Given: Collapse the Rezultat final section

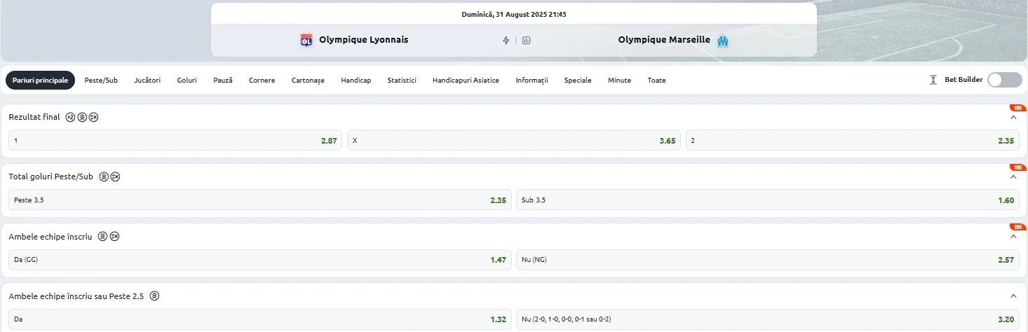Looking at the screenshot, I should pyautogui.click(x=1013, y=118).
